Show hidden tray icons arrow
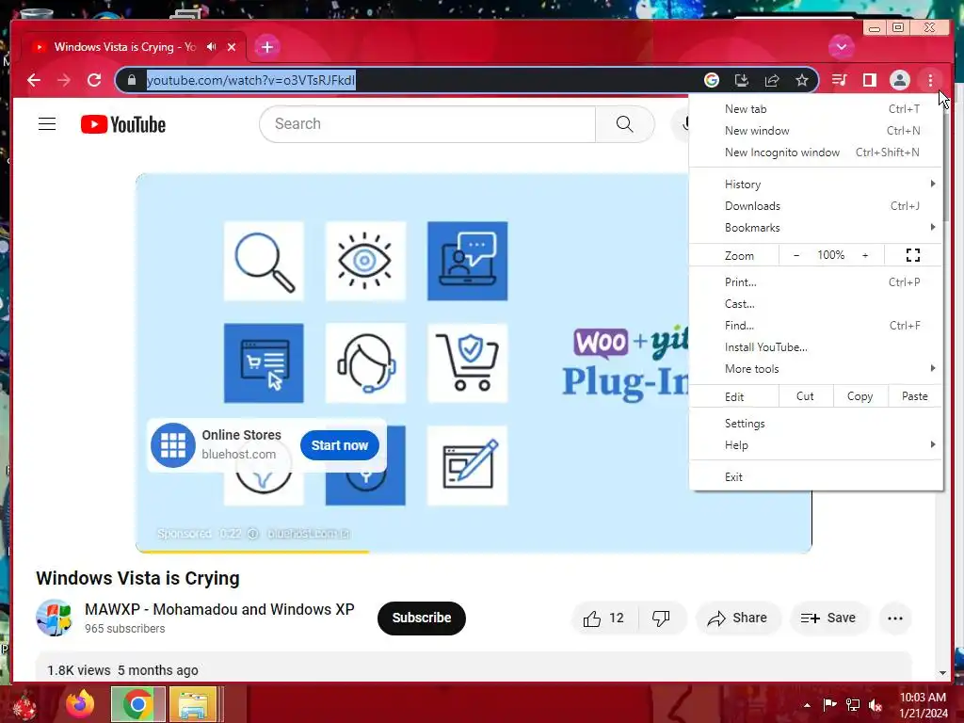The image size is (964, 723). tap(807, 705)
